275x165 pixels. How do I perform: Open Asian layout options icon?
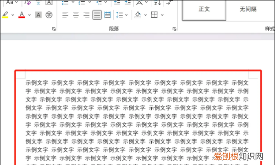coord(139,2)
